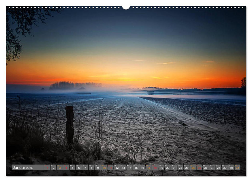Click the orange Saturday date 3

pyautogui.click(x=60, y=168)
